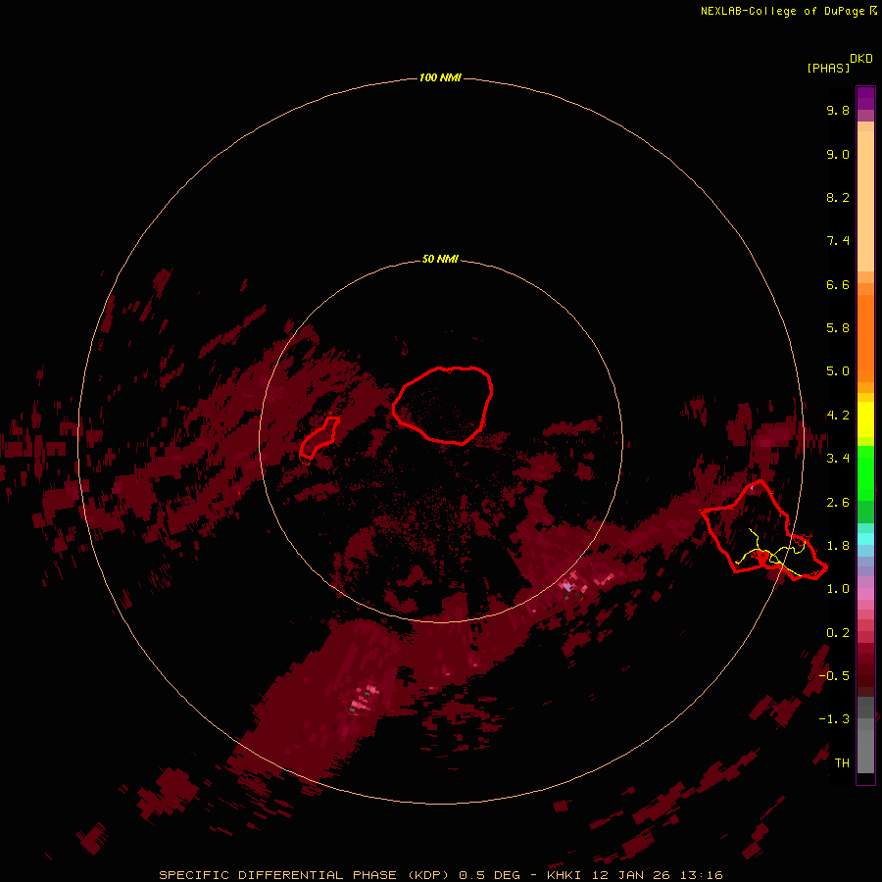Click the [PHAS] legend unit label
This screenshot has width=882, height=882.
point(828,68)
